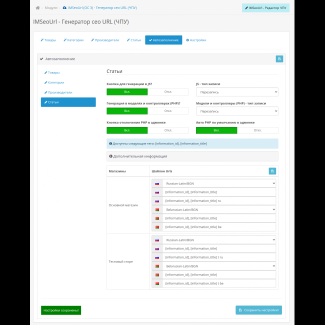Click the gear icon on Настройки tab
Screen dimensions: 325x325
tap(187, 40)
